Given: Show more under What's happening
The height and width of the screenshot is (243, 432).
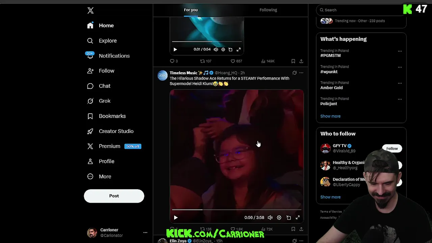Looking at the screenshot, I should pos(330,116).
